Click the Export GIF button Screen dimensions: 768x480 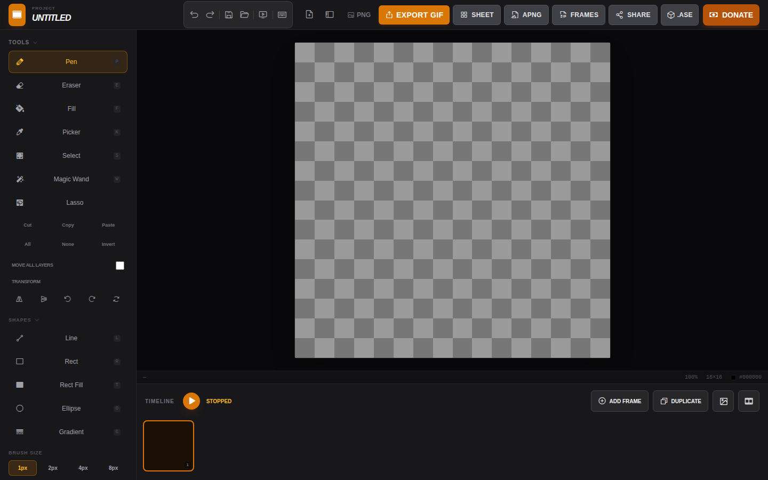(414, 15)
